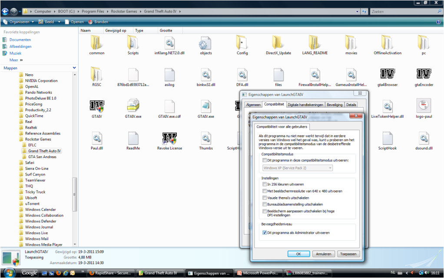Switch to the Algemeen tab
444x278 pixels.
click(253, 105)
